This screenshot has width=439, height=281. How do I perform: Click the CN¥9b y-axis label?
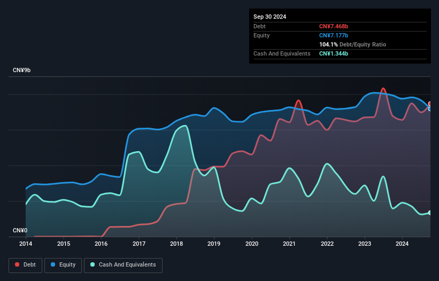(21, 70)
